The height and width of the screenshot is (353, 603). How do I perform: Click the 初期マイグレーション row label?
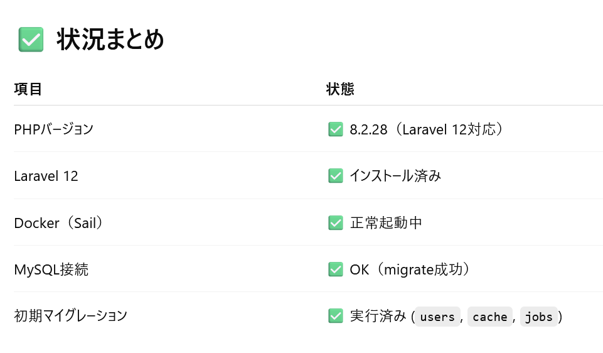pyautogui.click(x=70, y=316)
